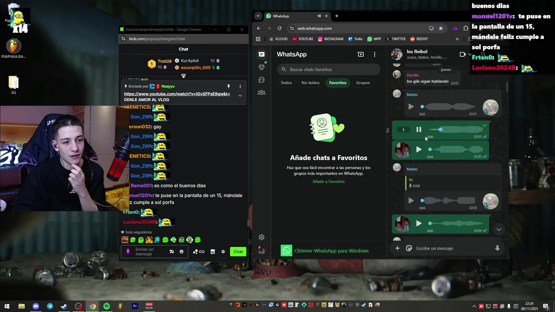The image size is (555, 312).
Task: Open the emote picker smiley in Kick chat
Action: (181, 252)
